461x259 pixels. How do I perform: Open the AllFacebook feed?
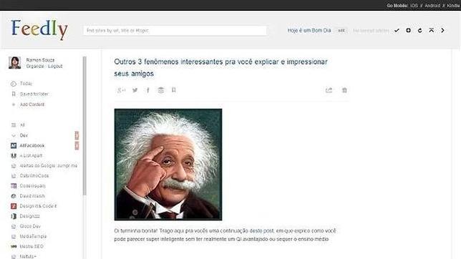click(x=32, y=145)
